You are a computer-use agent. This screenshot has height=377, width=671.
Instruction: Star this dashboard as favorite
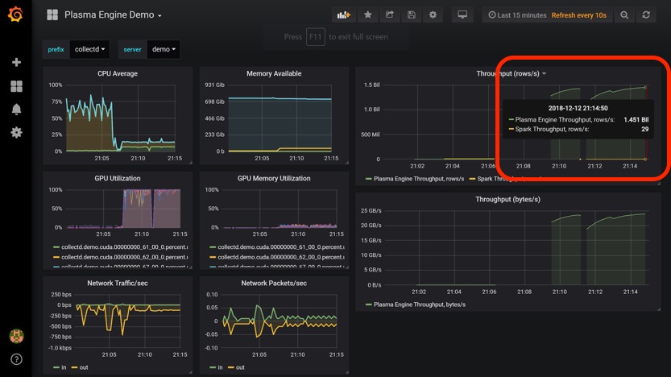(x=368, y=14)
